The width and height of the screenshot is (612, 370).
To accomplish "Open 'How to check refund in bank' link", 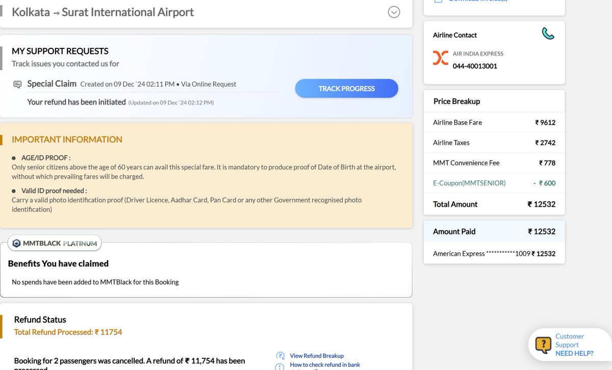I will [x=324, y=365].
